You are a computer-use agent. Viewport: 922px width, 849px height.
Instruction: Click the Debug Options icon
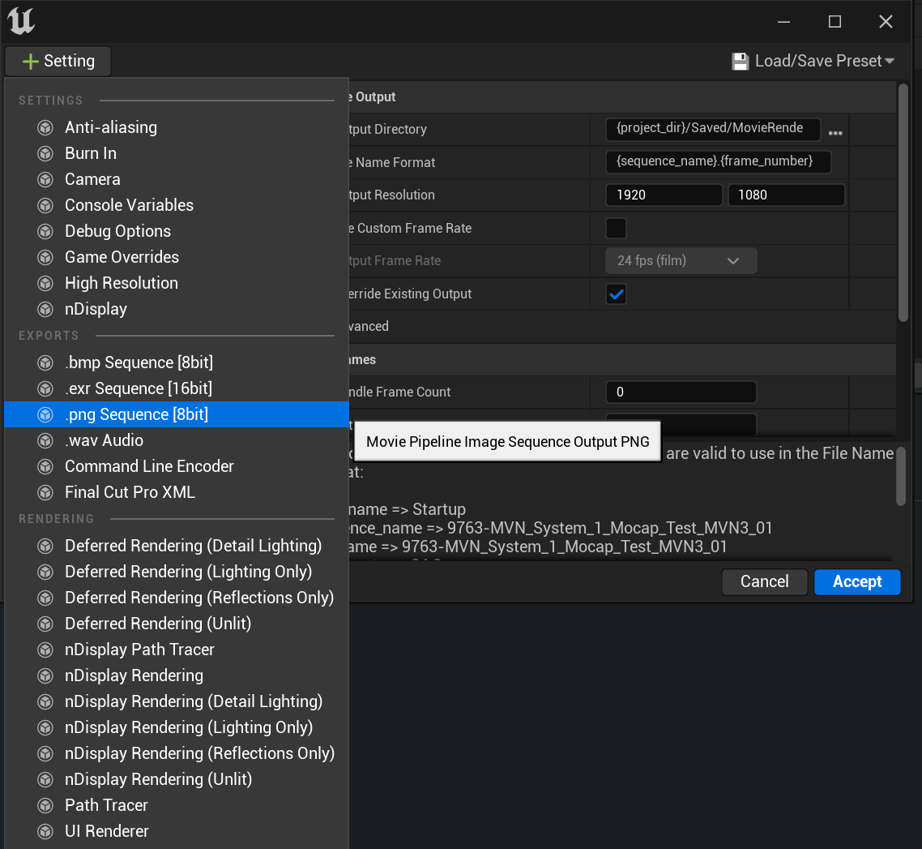(45, 231)
